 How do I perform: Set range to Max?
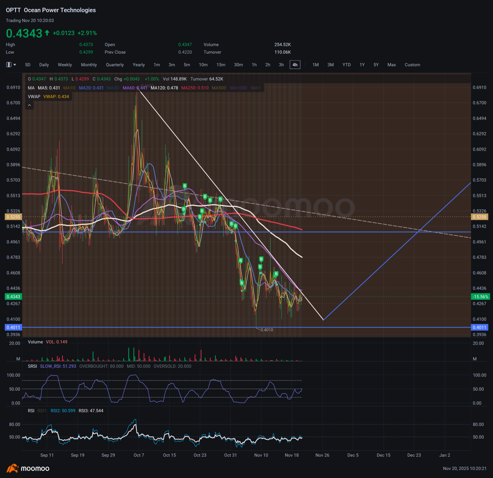pyautogui.click(x=392, y=65)
